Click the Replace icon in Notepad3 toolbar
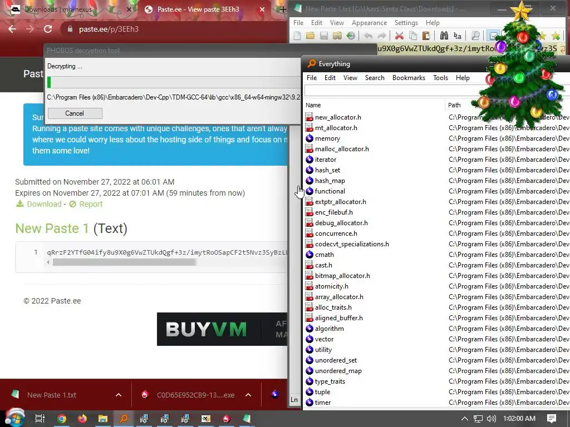 click(458, 36)
